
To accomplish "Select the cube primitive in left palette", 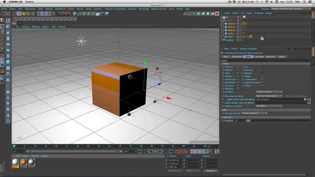I will 8,26.
